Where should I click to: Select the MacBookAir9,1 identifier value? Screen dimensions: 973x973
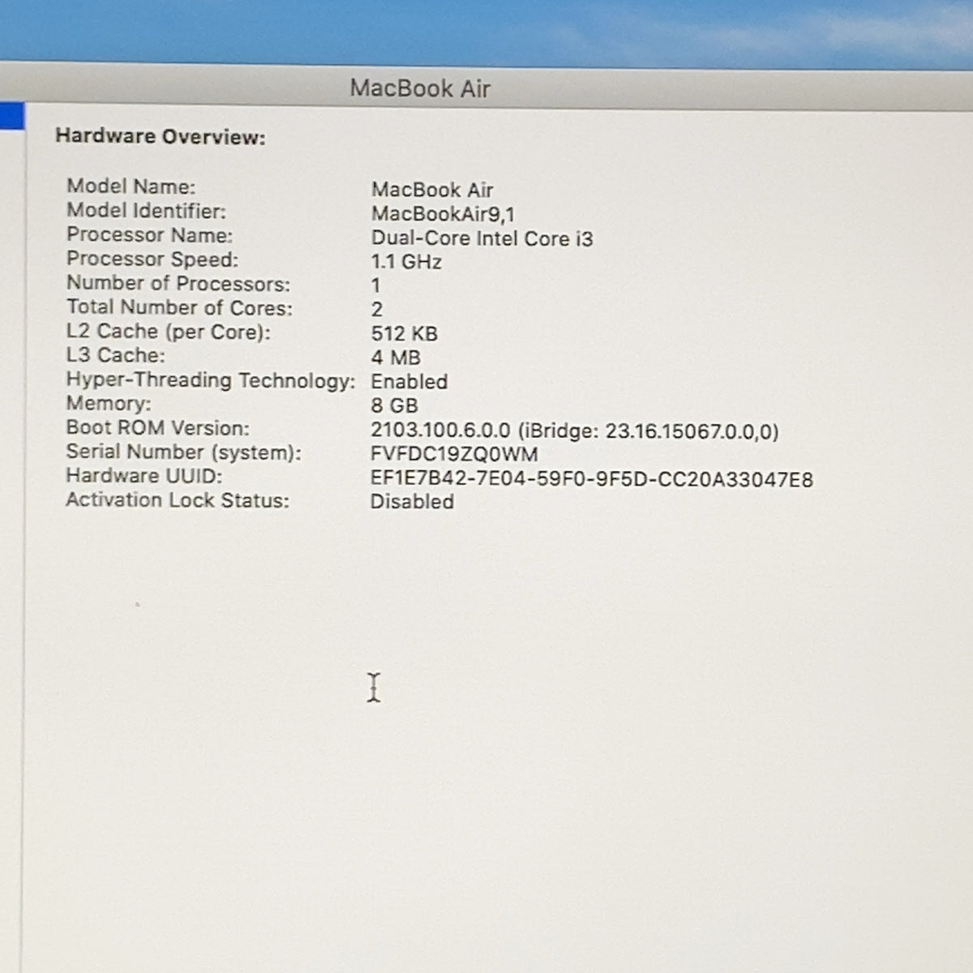click(x=443, y=214)
